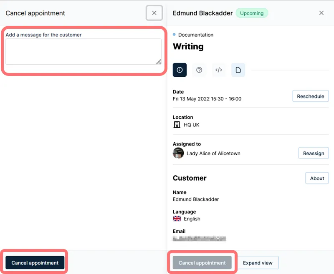334x274 pixels.
Task: Click Expand view button
Action: 258,263
